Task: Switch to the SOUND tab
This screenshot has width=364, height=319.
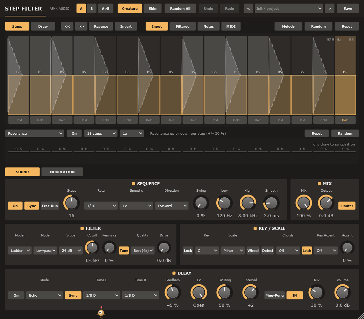Action: (22, 172)
